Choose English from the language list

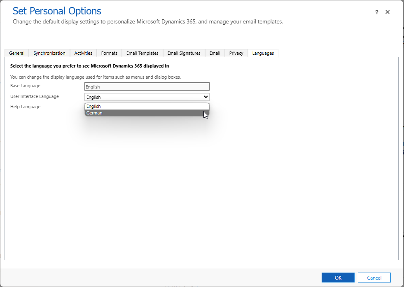click(x=147, y=106)
